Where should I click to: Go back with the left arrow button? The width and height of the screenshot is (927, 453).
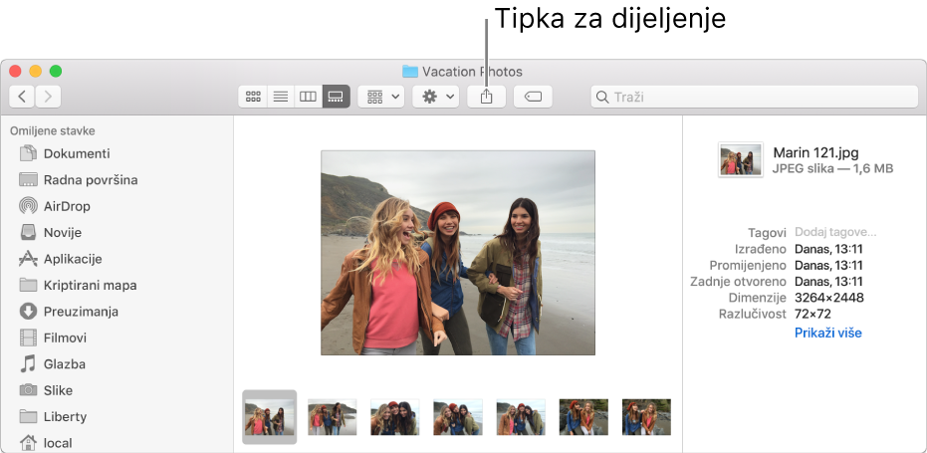pyautogui.click(x=22, y=97)
